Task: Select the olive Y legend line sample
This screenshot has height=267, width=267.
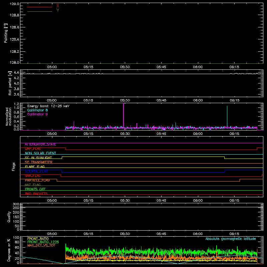Action: (x=40, y=11)
